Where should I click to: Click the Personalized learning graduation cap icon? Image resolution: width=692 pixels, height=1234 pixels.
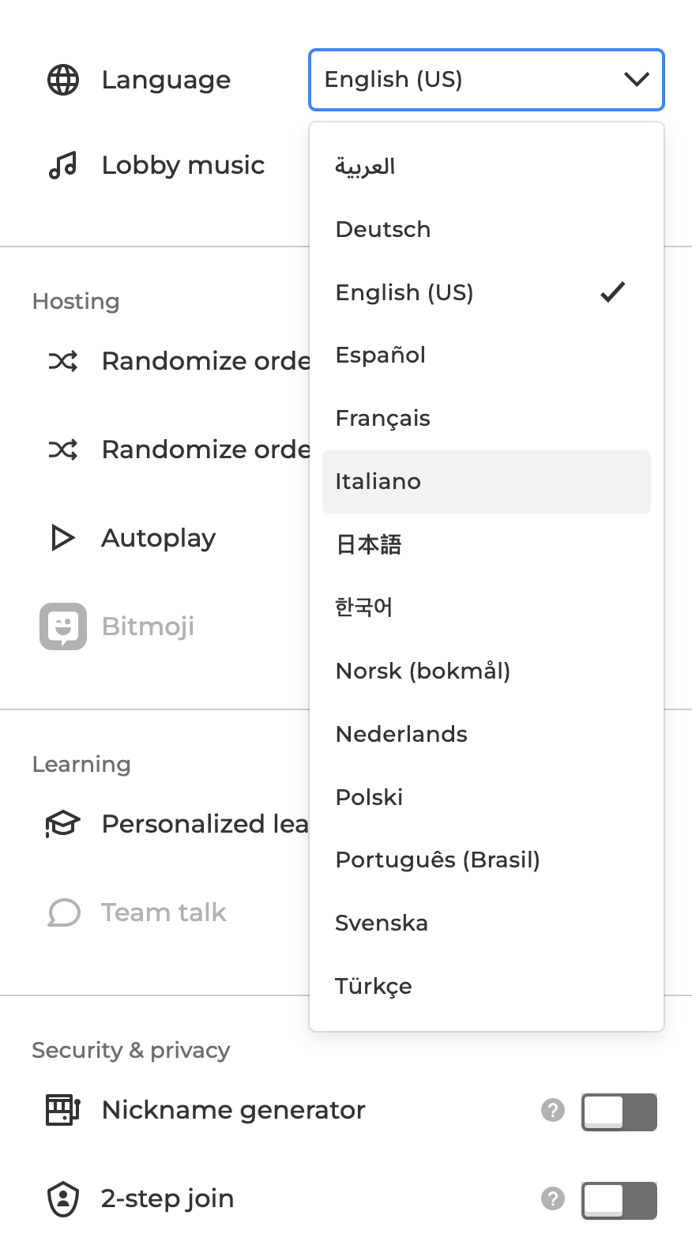(63, 824)
